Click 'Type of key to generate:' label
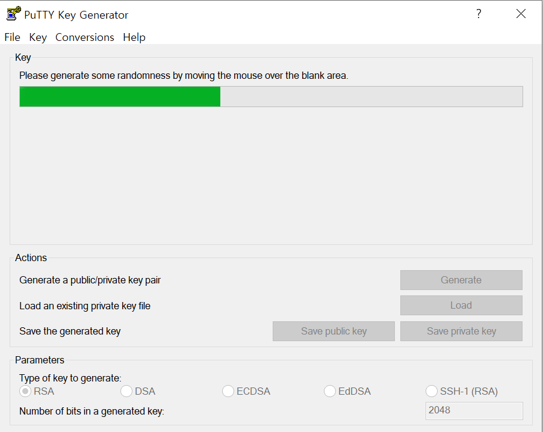 (x=70, y=378)
